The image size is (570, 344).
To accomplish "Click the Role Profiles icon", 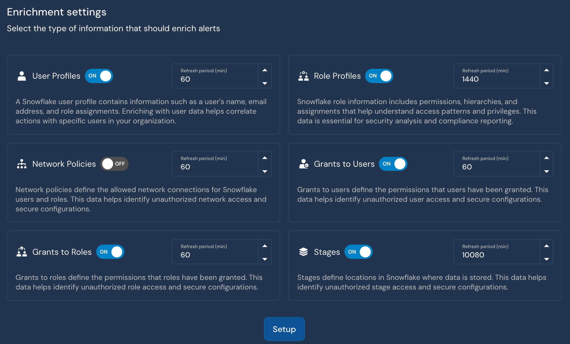I will (x=303, y=76).
